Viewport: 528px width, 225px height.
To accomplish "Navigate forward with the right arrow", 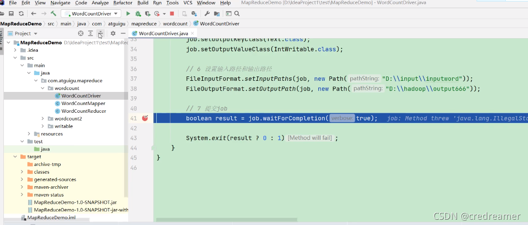I will (44, 14).
